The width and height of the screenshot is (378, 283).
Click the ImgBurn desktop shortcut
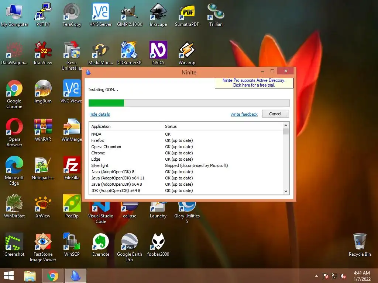pos(43,91)
